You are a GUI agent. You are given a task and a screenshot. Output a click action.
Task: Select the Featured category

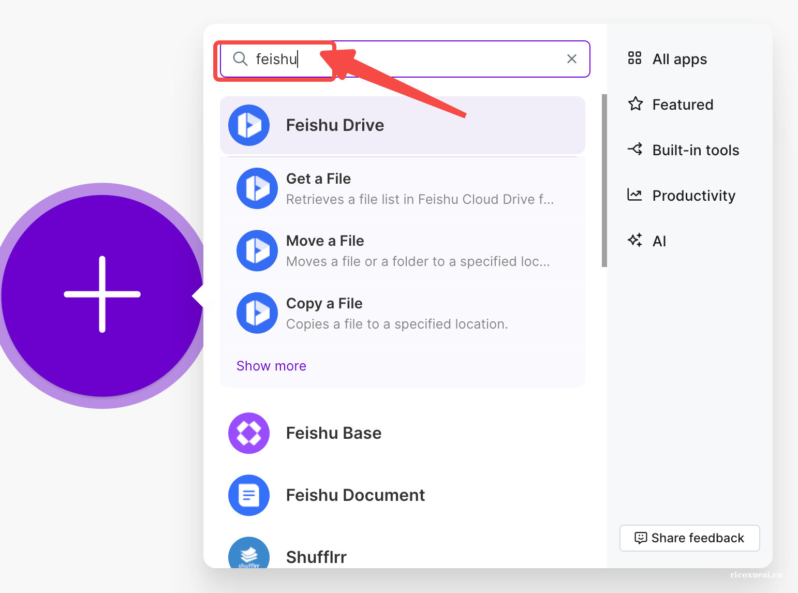pos(682,105)
